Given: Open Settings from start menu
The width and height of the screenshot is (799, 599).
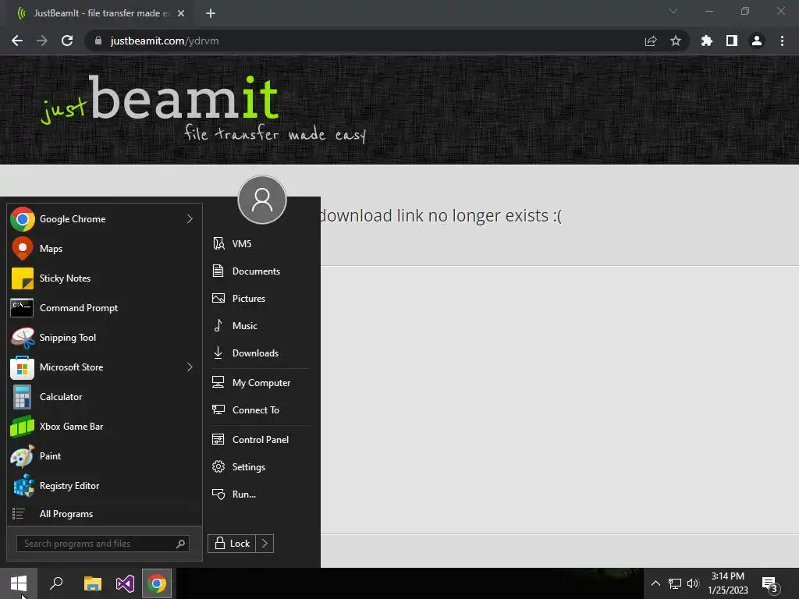Looking at the screenshot, I should [260, 467].
